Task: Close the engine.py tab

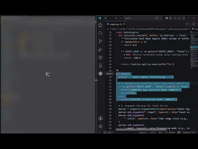Action: click(124, 24)
